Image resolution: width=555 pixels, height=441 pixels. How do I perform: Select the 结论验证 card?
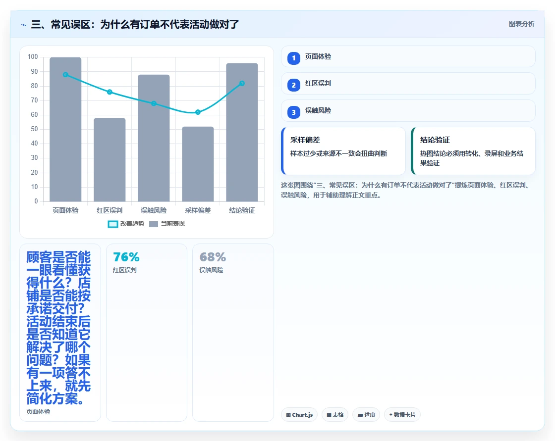[473, 151]
